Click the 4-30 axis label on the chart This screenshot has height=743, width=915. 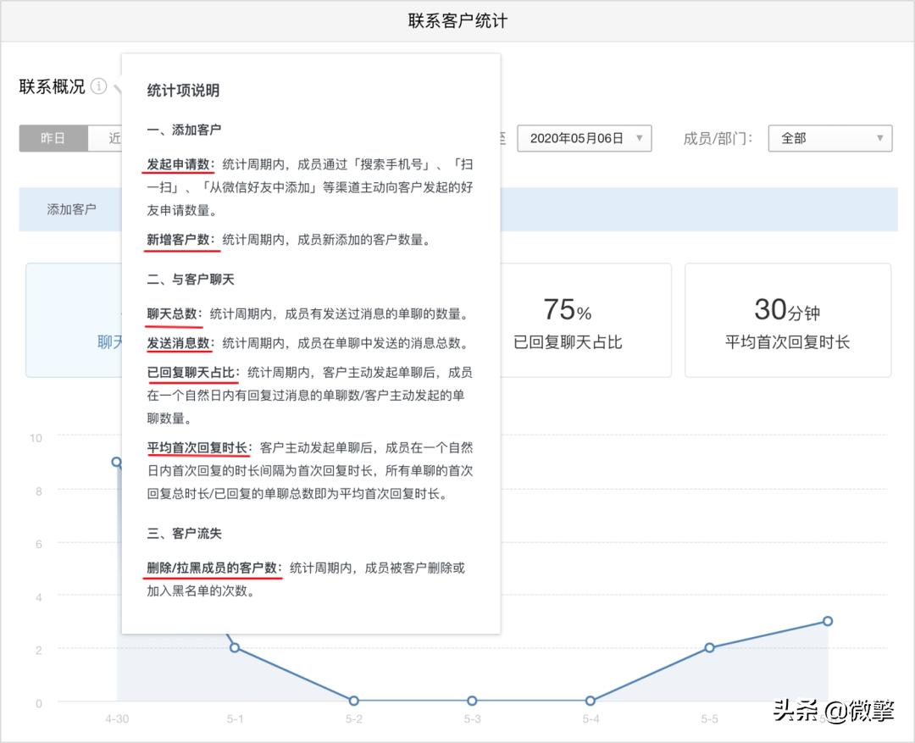pyautogui.click(x=115, y=718)
